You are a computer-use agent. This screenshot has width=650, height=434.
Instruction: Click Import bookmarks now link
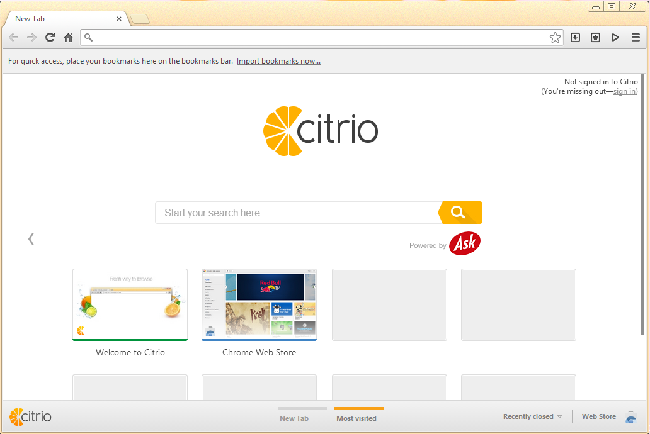[x=278, y=61]
